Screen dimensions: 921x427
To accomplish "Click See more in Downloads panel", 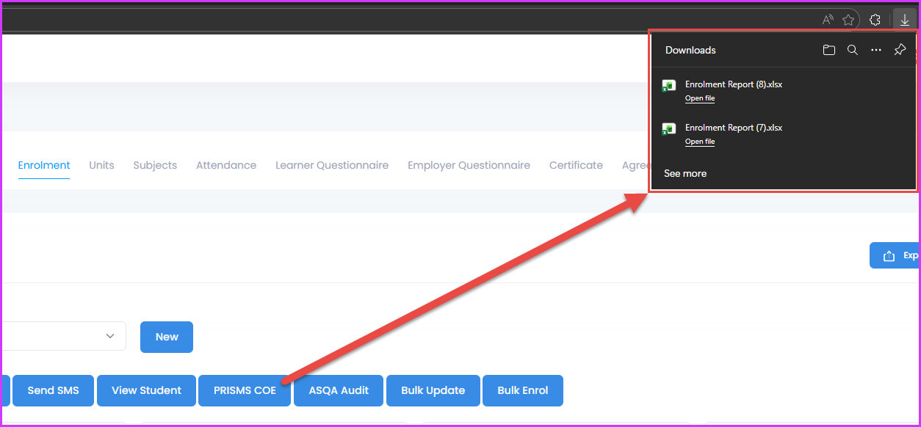I will pyautogui.click(x=685, y=174).
